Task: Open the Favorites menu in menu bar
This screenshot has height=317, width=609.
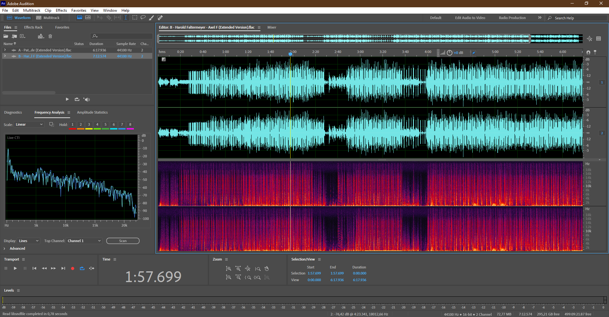Action: (79, 10)
